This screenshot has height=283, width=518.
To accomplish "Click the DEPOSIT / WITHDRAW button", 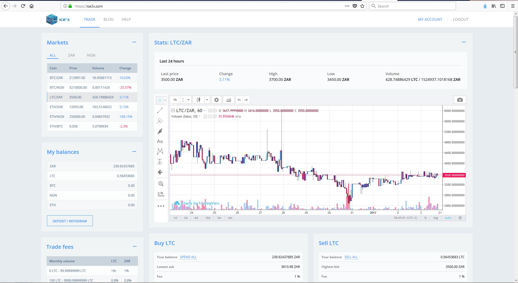I will pos(70,221).
